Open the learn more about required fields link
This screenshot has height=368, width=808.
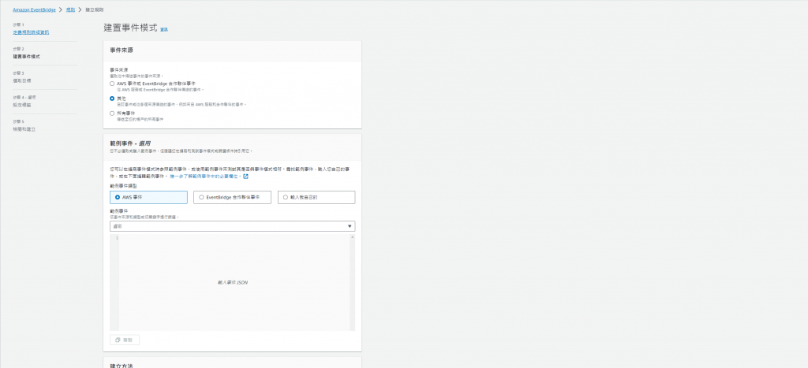pos(206,176)
